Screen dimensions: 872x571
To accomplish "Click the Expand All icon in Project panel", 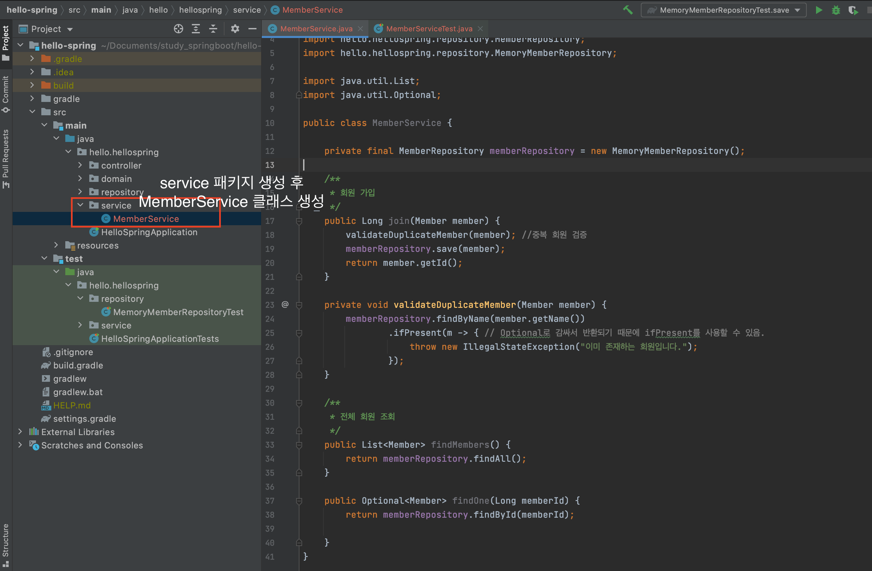I will (196, 29).
